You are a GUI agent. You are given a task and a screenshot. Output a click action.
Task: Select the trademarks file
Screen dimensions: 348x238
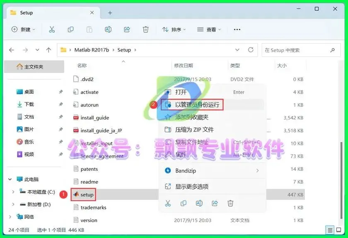coord(90,207)
